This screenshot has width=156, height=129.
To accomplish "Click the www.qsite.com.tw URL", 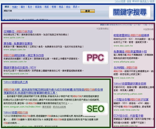I will 14,38.
